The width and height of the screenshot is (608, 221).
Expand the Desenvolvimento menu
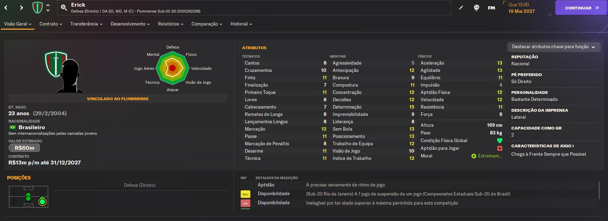130,24
